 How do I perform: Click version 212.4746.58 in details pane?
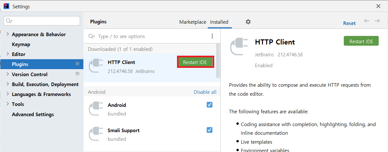pyautogui.click(x=290, y=55)
